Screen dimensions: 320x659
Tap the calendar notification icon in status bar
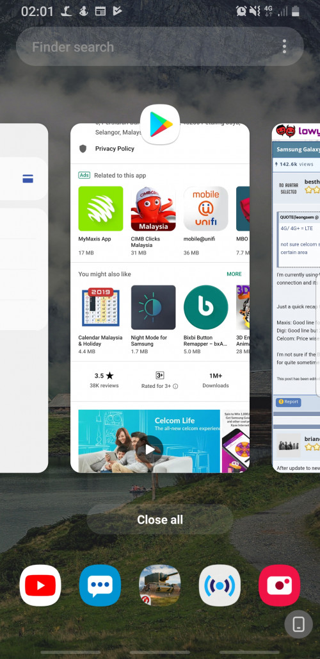100,11
